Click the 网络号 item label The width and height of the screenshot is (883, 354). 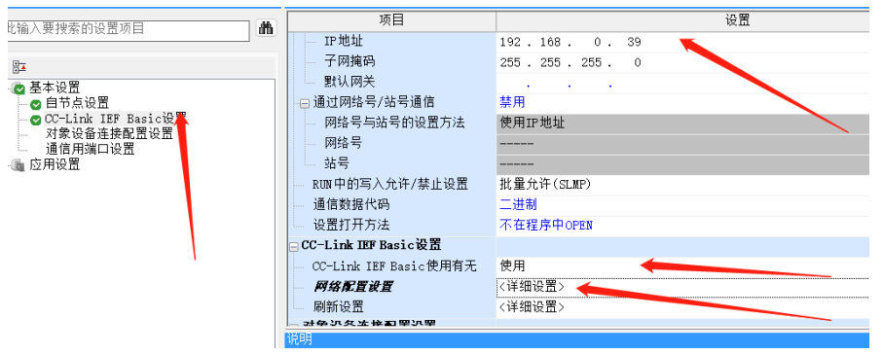343,143
